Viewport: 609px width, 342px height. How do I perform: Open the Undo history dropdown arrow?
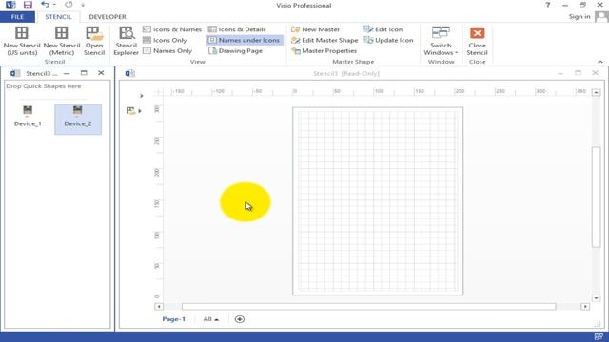tap(55, 5)
